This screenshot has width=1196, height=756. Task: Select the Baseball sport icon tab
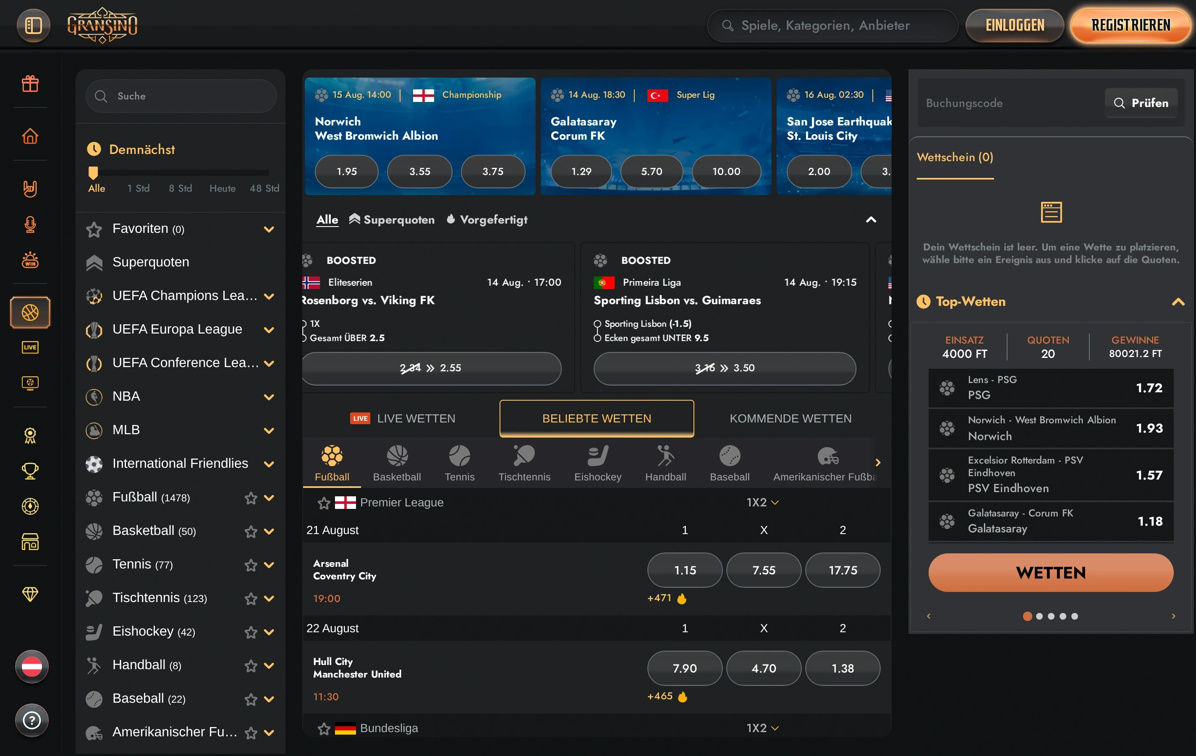coord(730,463)
